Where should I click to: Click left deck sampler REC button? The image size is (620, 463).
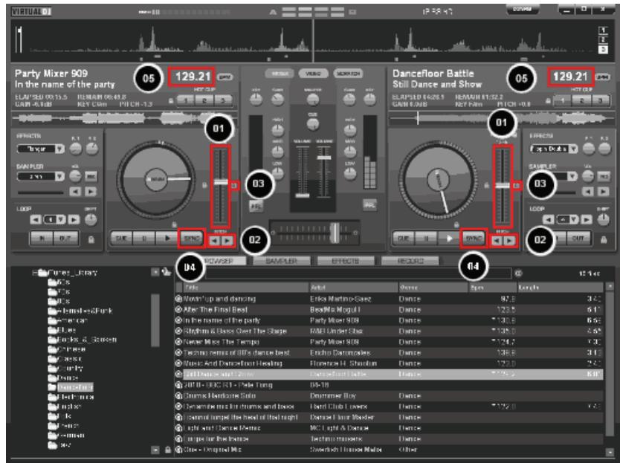coord(91,176)
